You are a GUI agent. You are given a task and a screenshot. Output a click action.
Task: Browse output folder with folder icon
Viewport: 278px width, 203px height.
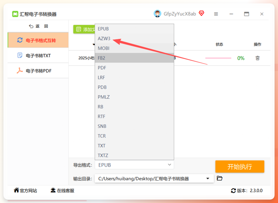coord(220,178)
